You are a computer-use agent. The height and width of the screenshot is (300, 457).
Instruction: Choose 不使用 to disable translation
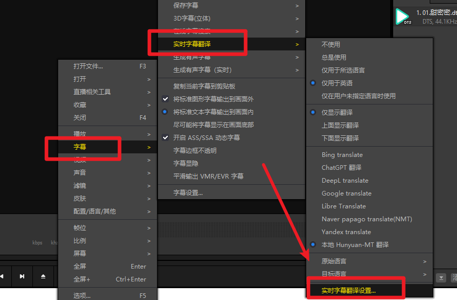(370, 45)
